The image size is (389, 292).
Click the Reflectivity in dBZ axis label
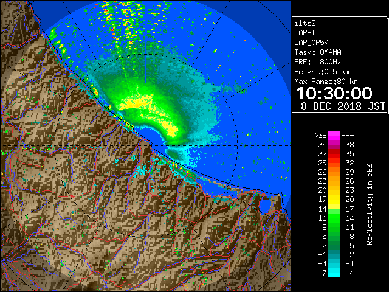pos(370,204)
